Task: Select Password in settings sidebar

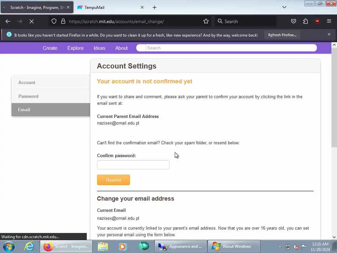Action: point(51,96)
